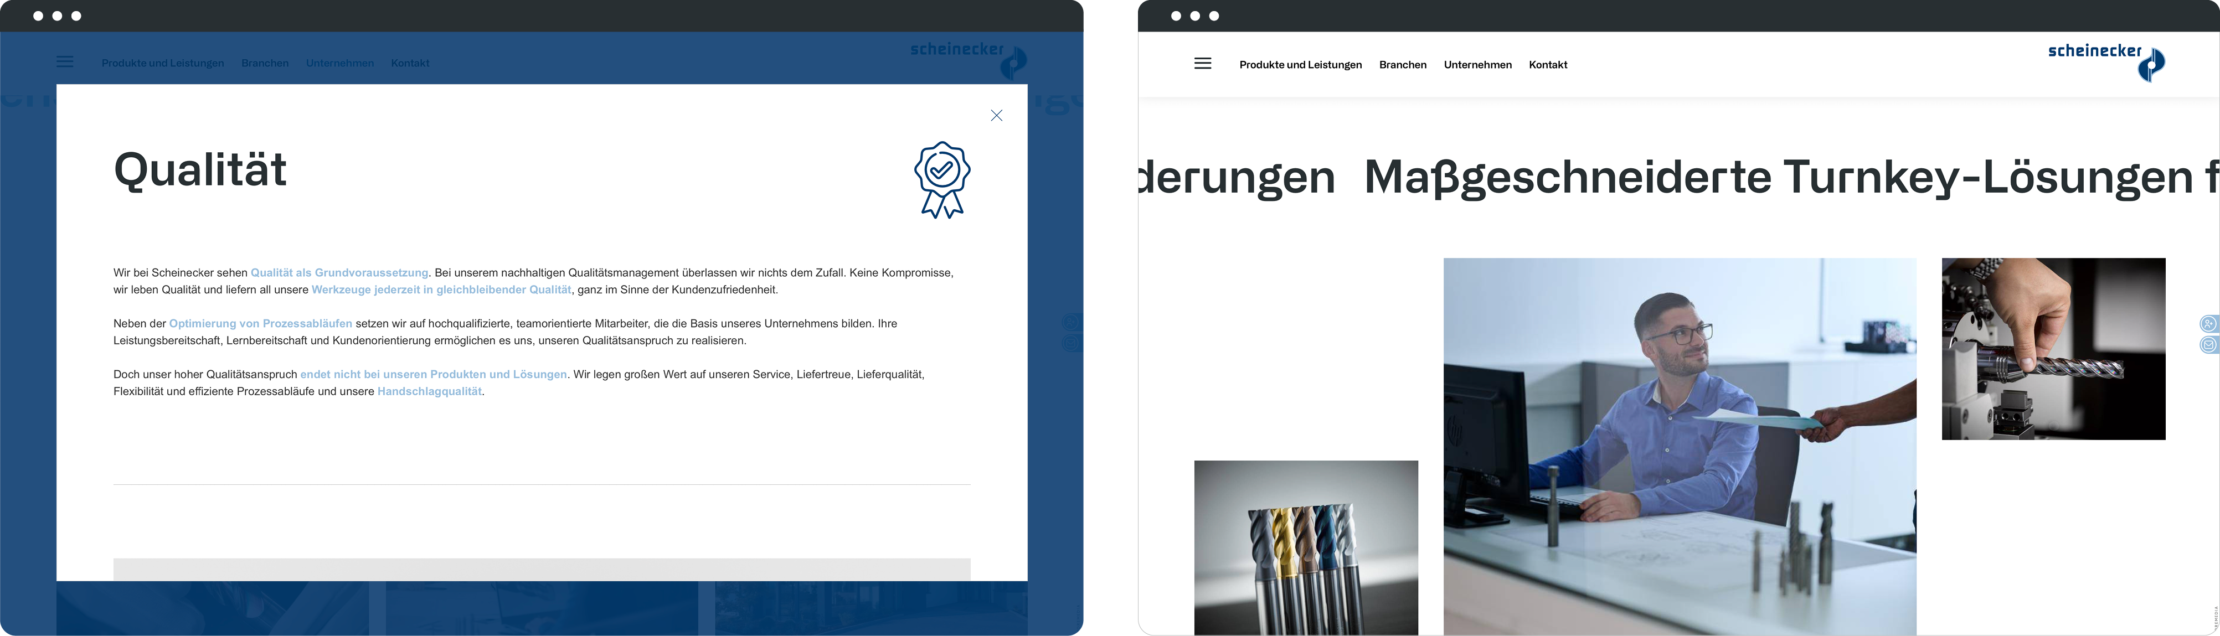Open Unternehmen in the right window nav
2220x636 pixels.
point(1478,65)
